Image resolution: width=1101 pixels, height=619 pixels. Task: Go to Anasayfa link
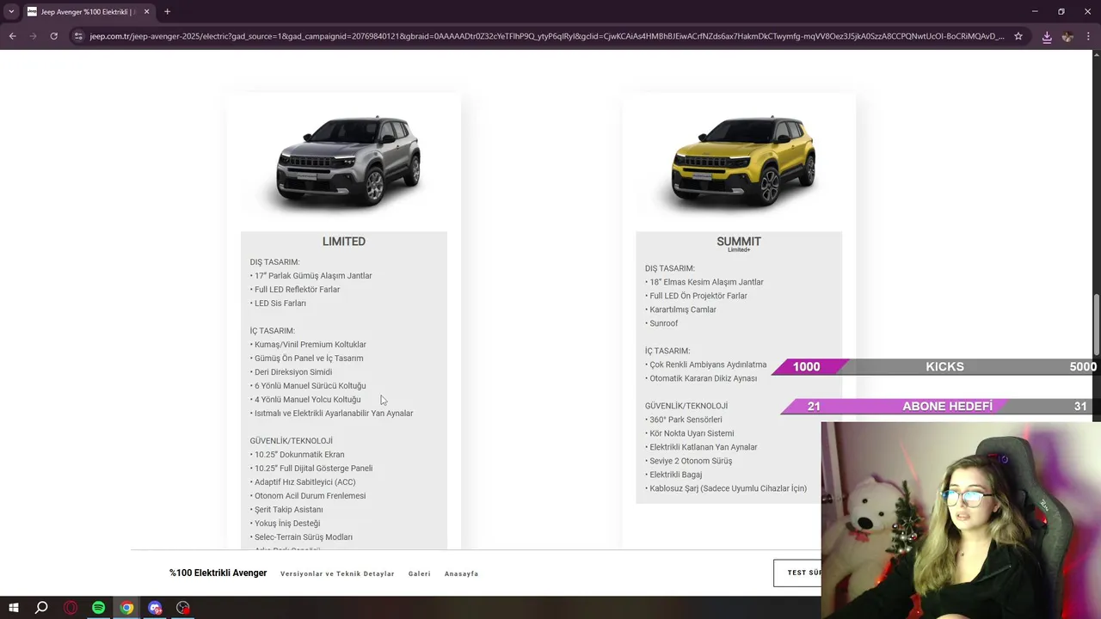tap(461, 573)
